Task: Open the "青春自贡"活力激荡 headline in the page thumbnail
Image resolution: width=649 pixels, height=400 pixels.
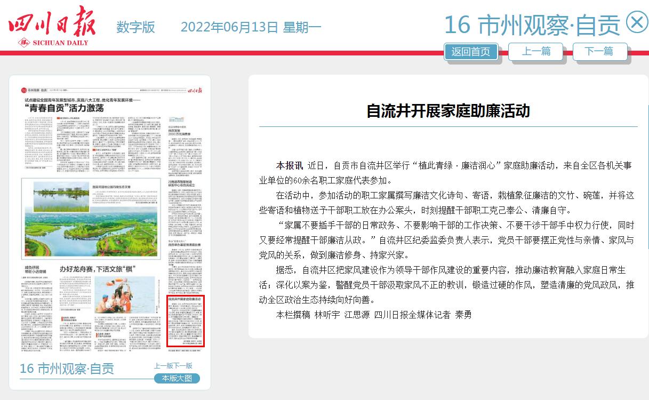Action: pyautogui.click(x=63, y=108)
